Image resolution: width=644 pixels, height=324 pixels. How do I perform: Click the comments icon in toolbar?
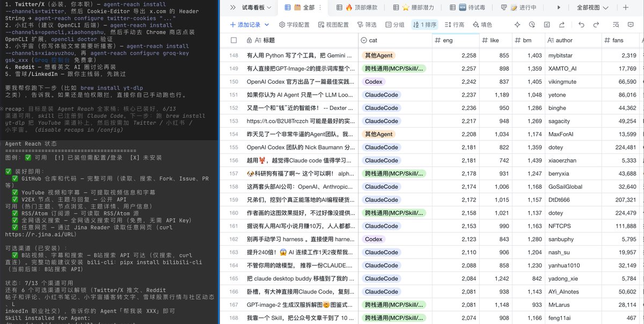[631, 25]
